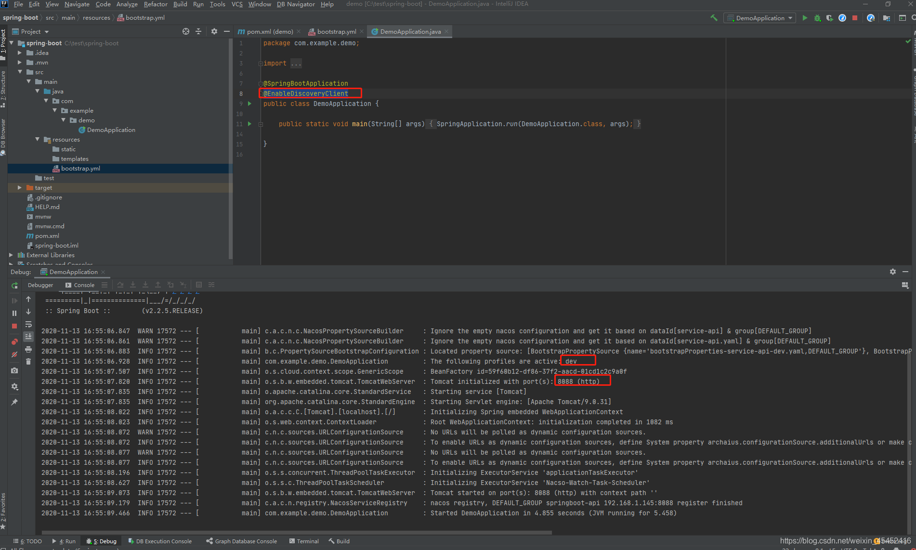Collapse all in Project panel
Screen dimensions: 916x550
198,31
